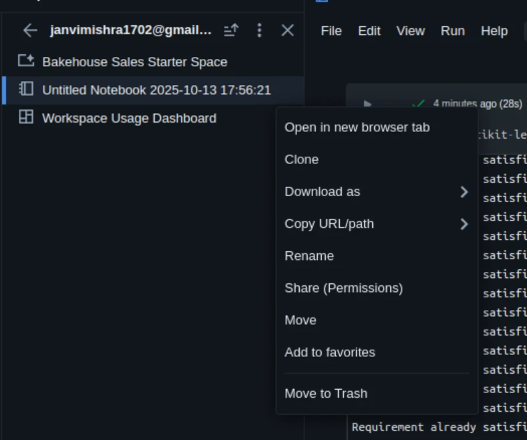Expand the Download as submenu arrow
Screen dimensions: 527x440
pyautogui.click(x=463, y=192)
